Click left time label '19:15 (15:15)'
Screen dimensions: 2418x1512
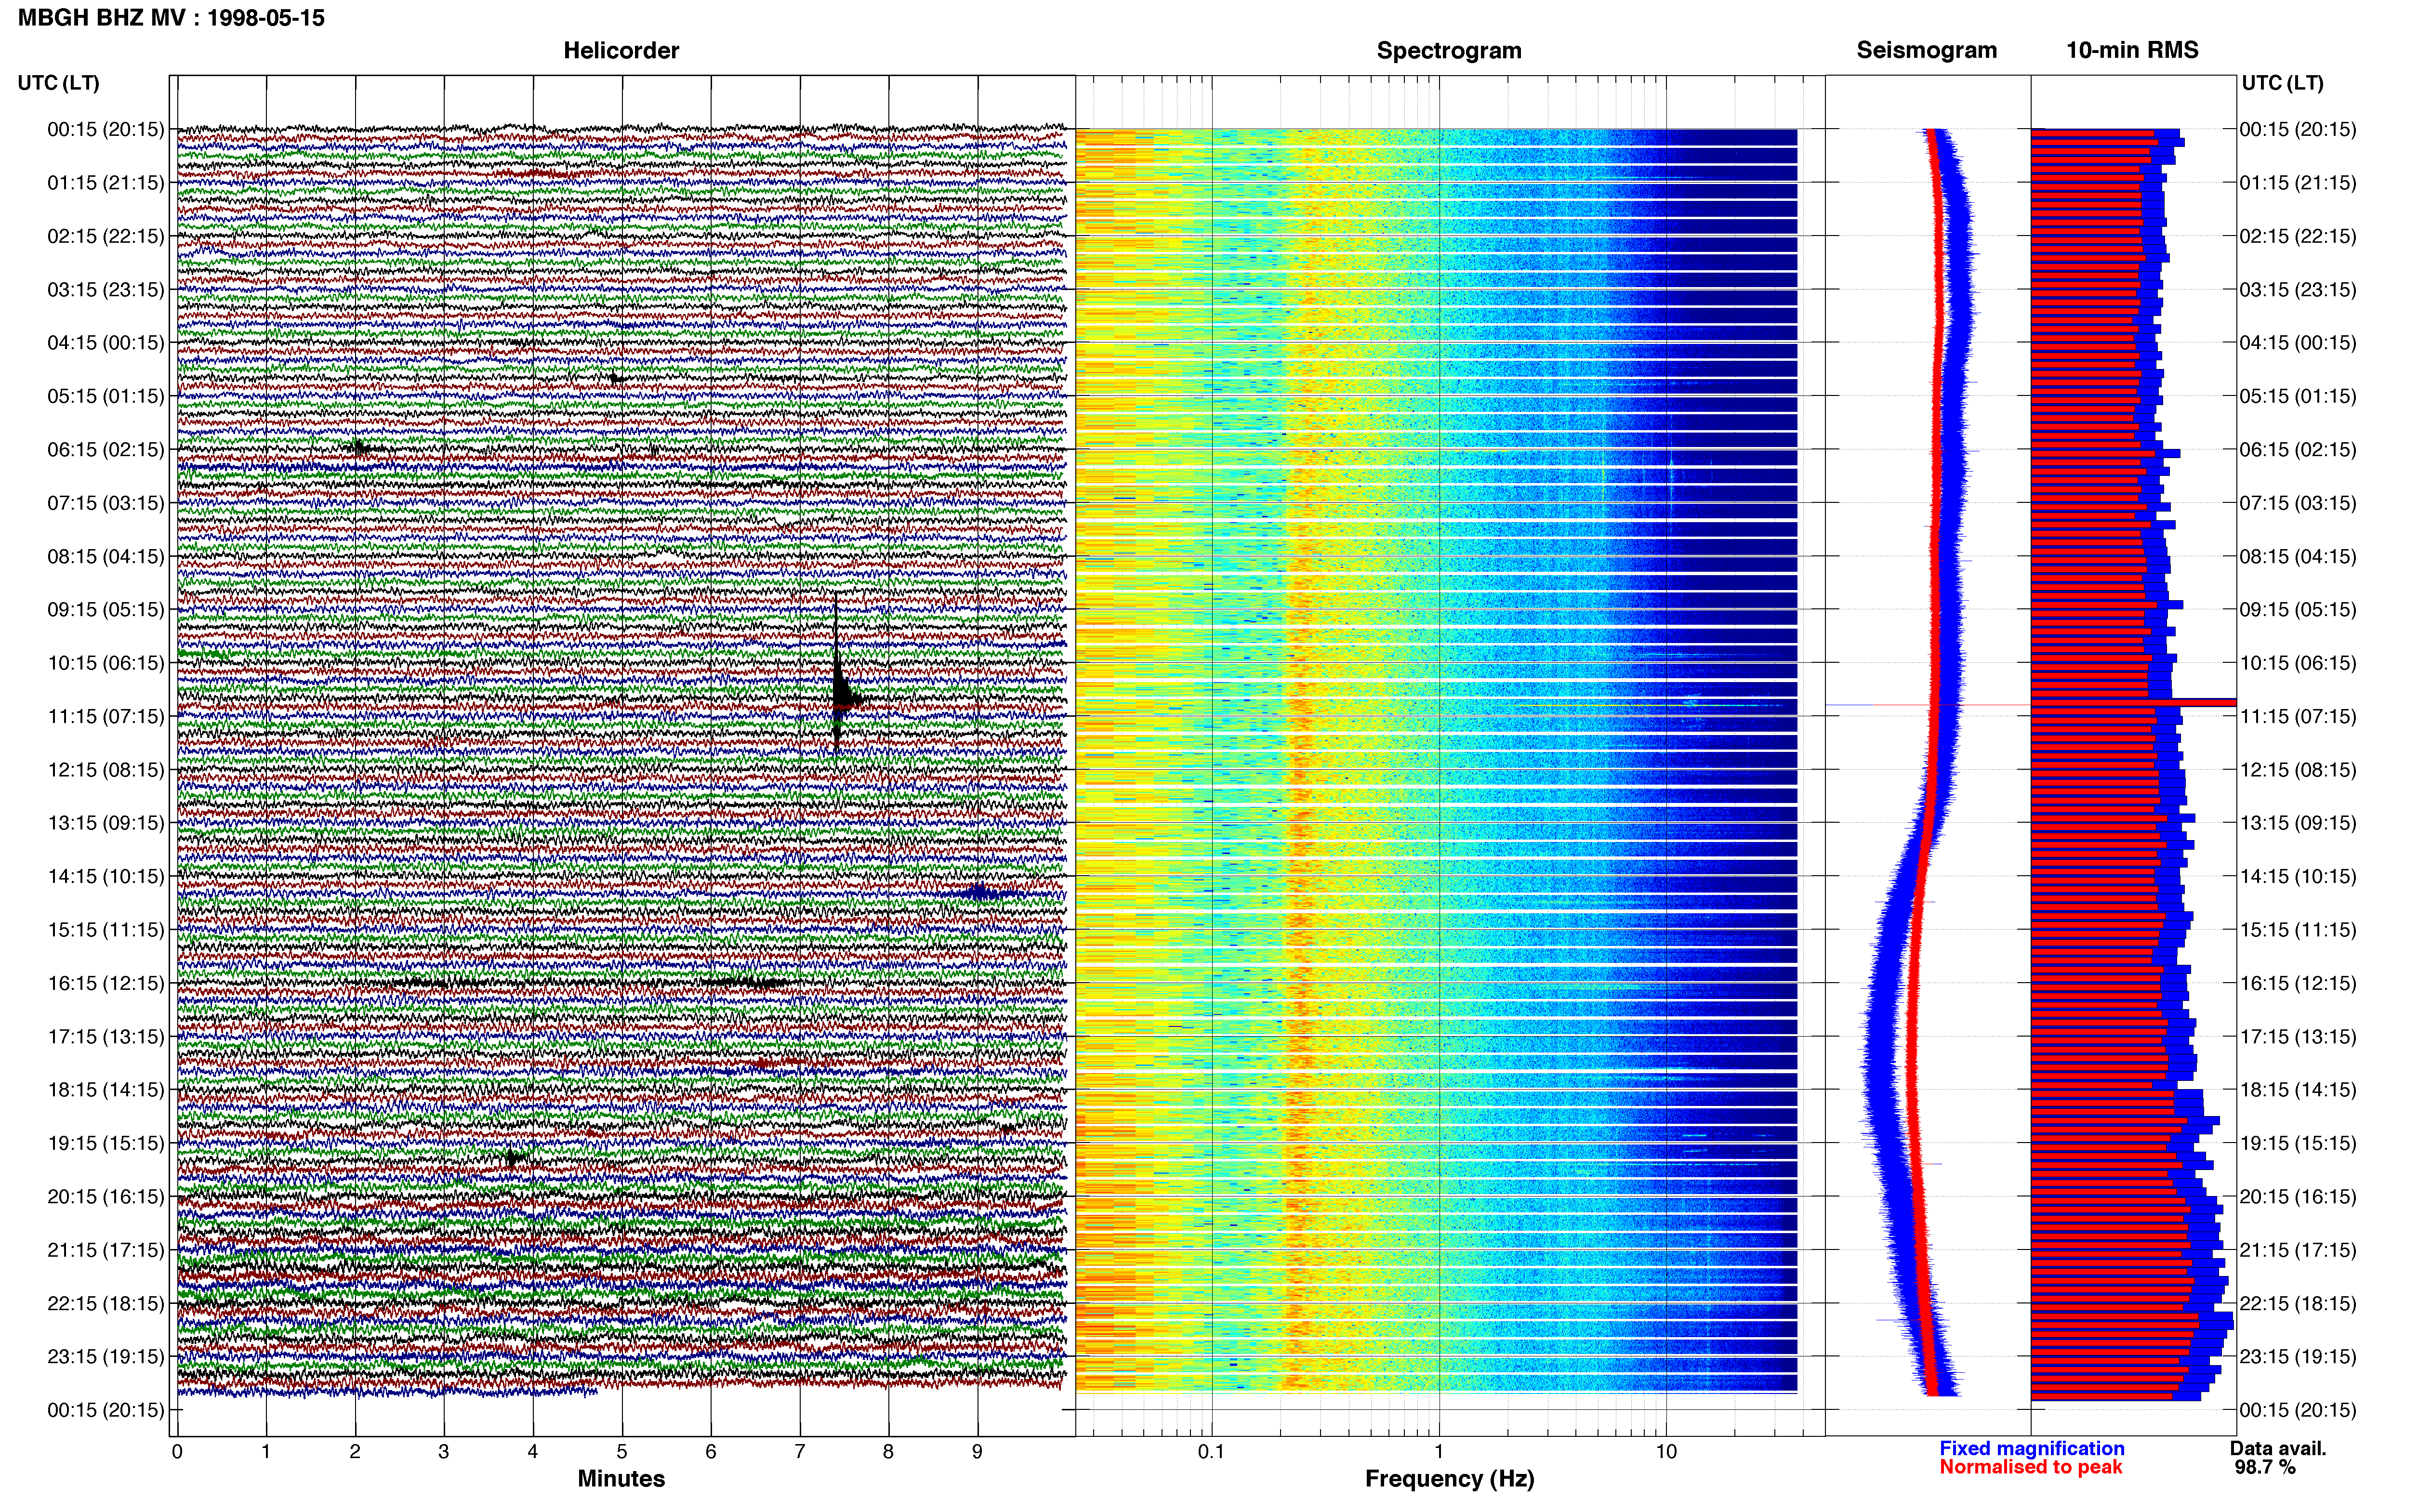tap(106, 1143)
